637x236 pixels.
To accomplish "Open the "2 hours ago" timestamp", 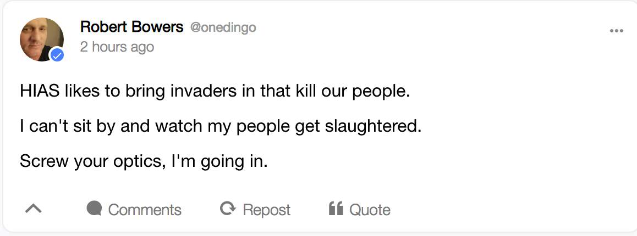I will [117, 47].
